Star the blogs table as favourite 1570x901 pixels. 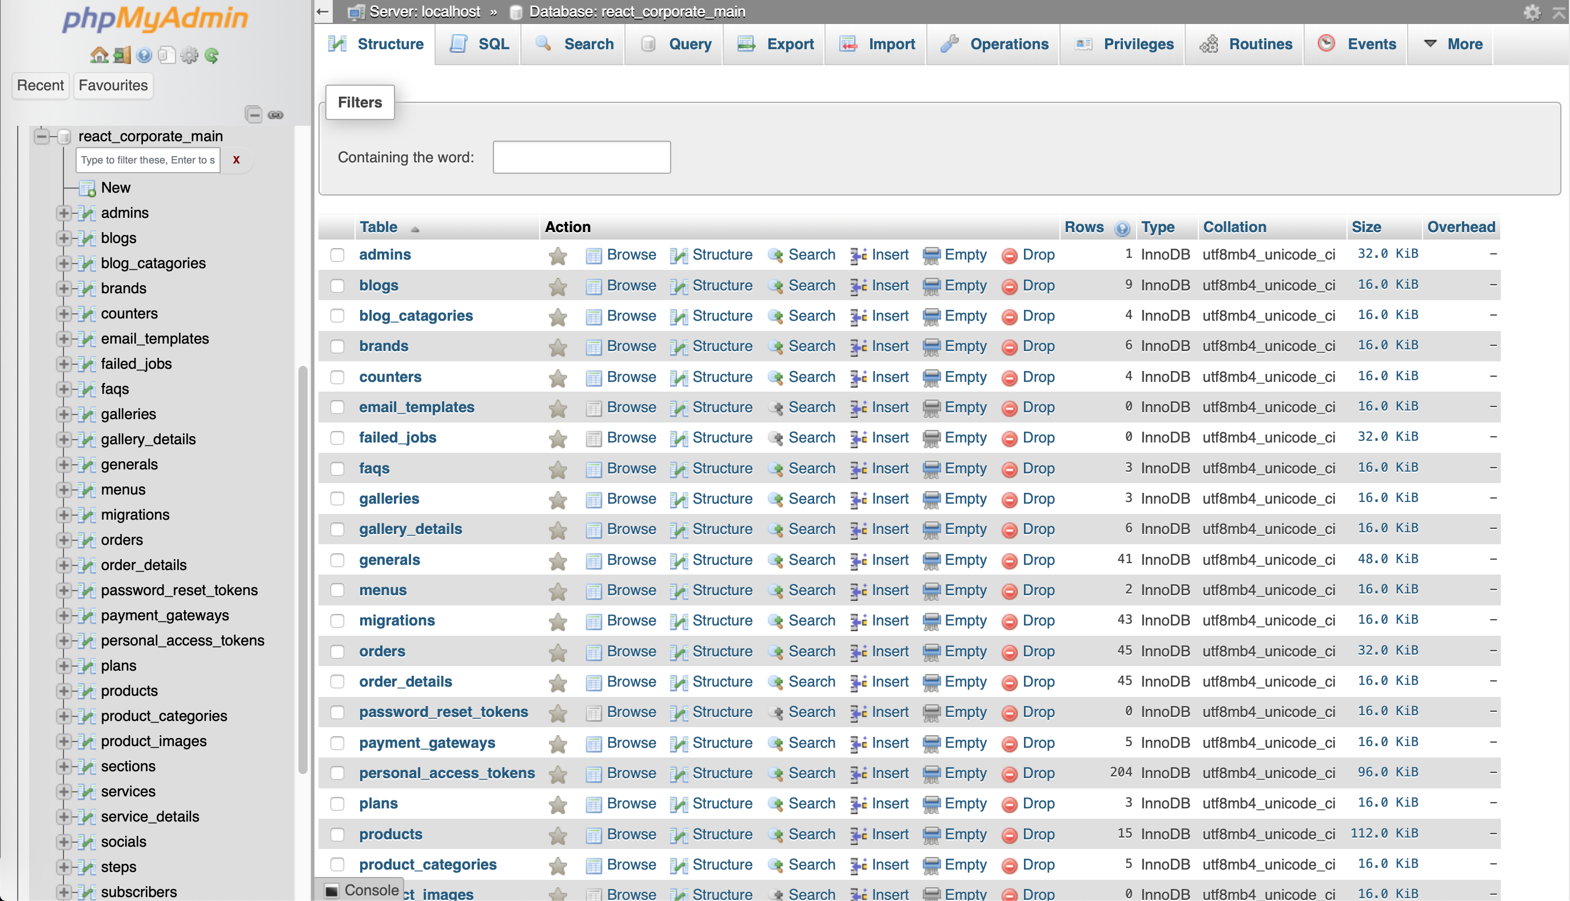pos(557,286)
